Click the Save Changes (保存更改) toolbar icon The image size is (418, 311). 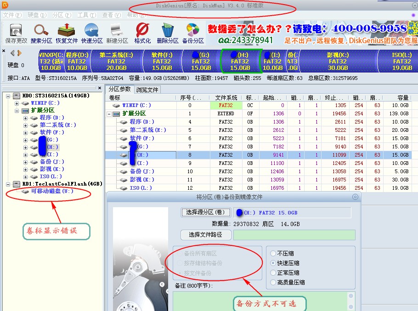pos(16,34)
